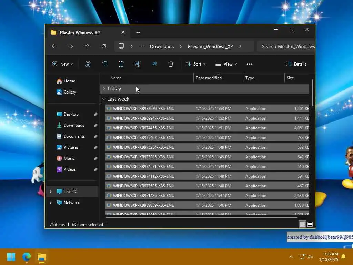Select WINDOWSXP-KB969059-X86-ENU file
This screenshot has height=265, width=353.
pos(207,205)
